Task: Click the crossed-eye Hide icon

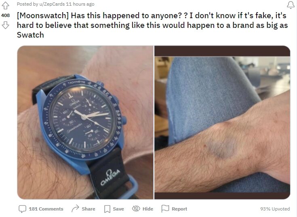Action: (x=136, y=209)
